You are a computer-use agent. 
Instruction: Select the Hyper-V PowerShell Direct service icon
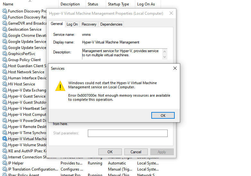pos(5,120)
